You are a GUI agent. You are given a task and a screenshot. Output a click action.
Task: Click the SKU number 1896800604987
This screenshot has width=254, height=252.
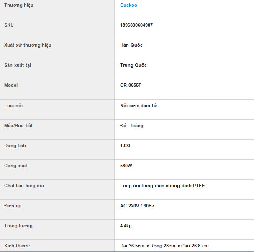tap(136, 25)
